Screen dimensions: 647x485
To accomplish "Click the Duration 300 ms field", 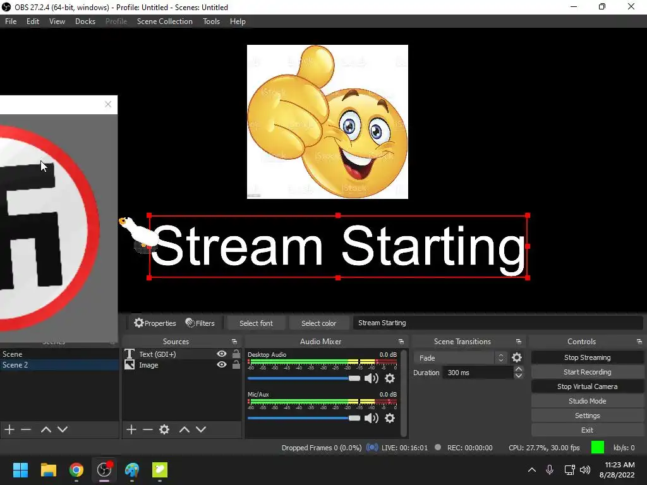I will click(x=478, y=373).
